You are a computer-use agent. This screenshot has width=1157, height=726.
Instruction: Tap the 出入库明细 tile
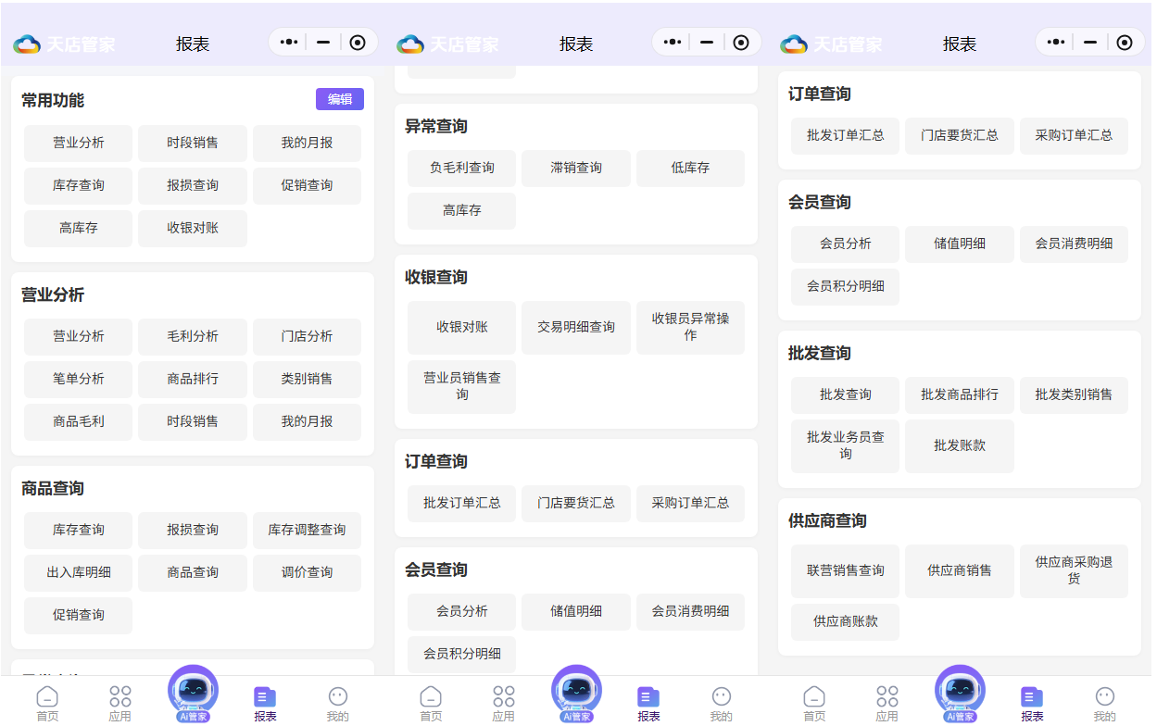[79, 572]
